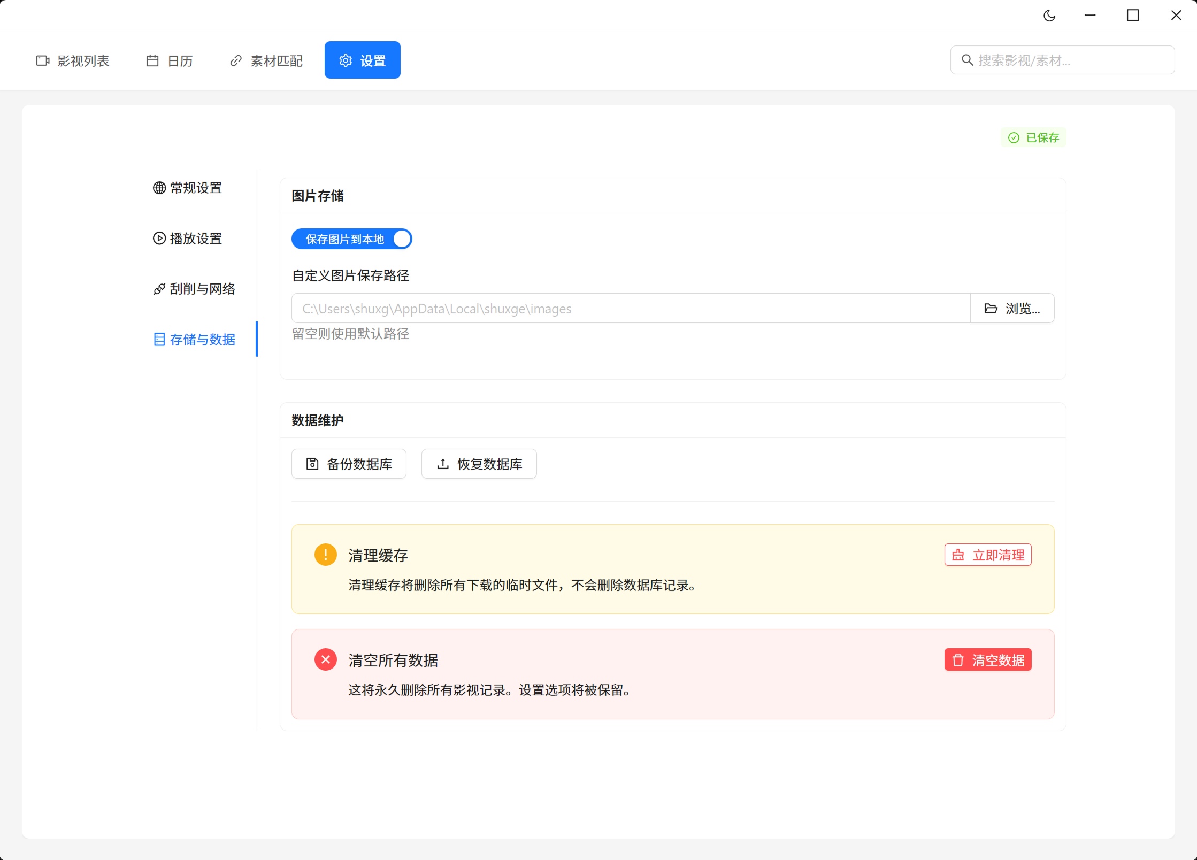This screenshot has height=860, width=1197.
Task: Click the link icon for 刮削与网络
Action: pyautogui.click(x=159, y=289)
